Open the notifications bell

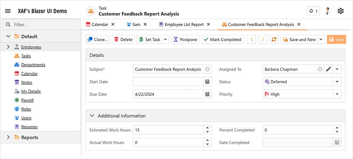(313, 11)
